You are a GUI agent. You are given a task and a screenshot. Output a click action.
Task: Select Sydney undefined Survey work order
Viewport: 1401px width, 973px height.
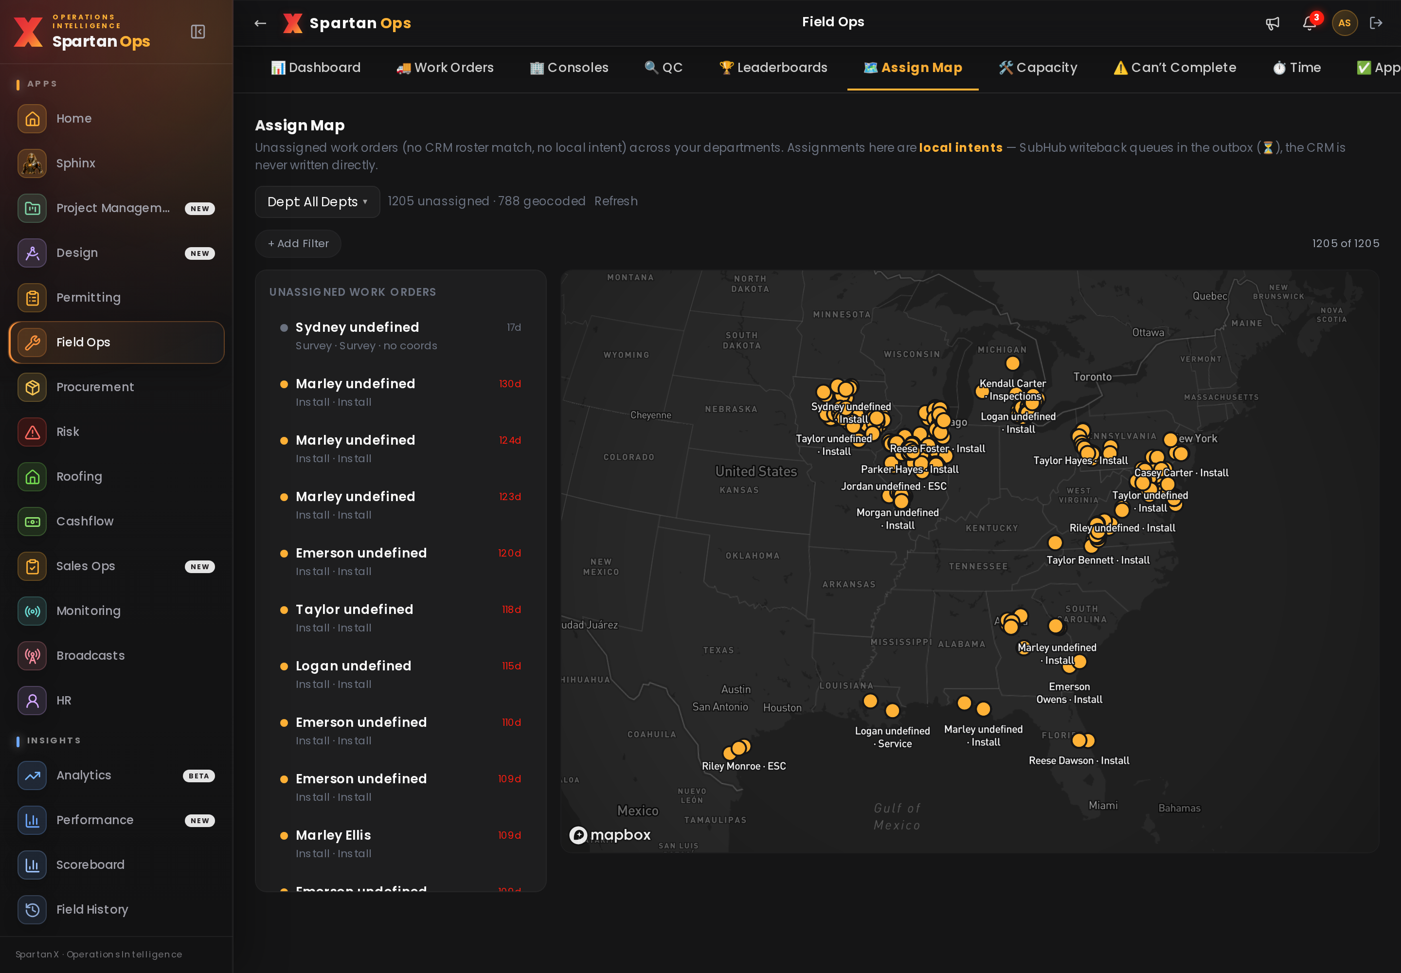point(400,336)
